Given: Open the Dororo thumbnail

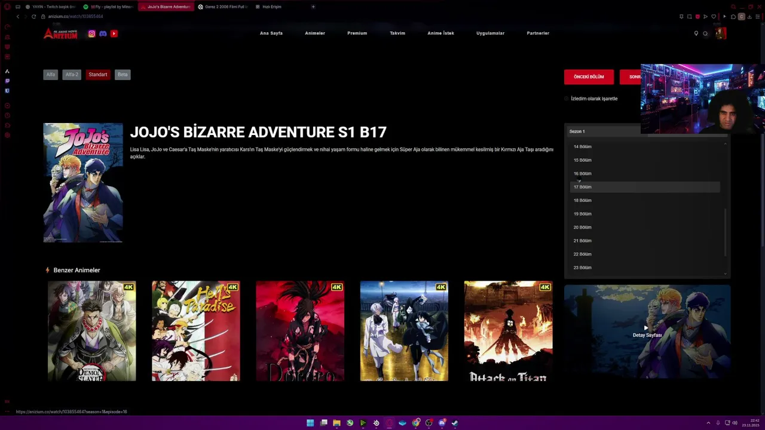Looking at the screenshot, I should (x=300, y=331).
